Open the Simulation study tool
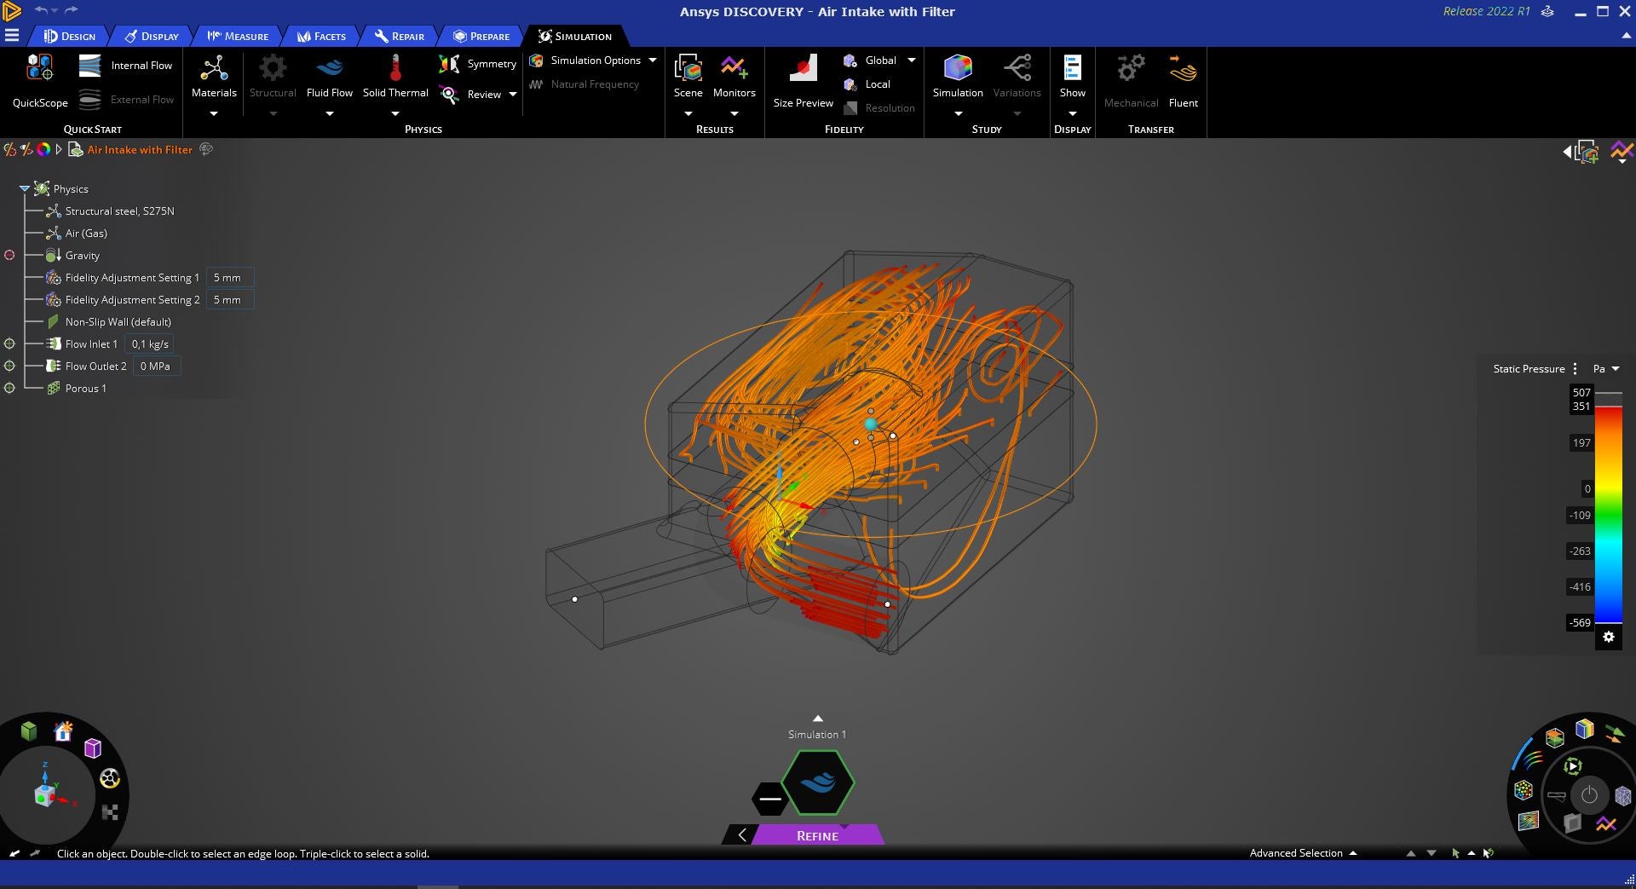The width and height of the screenshot is (1636, 889). coord(958,78)
